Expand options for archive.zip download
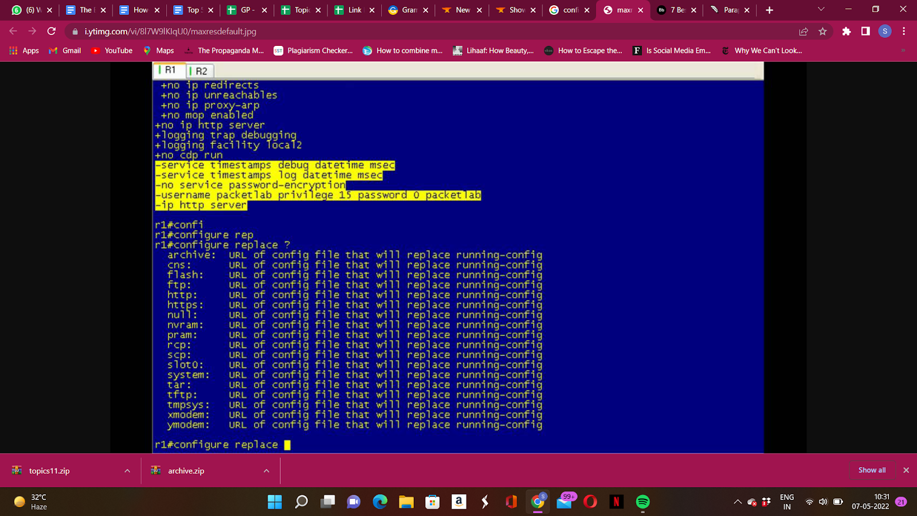 tap(267, 471)
